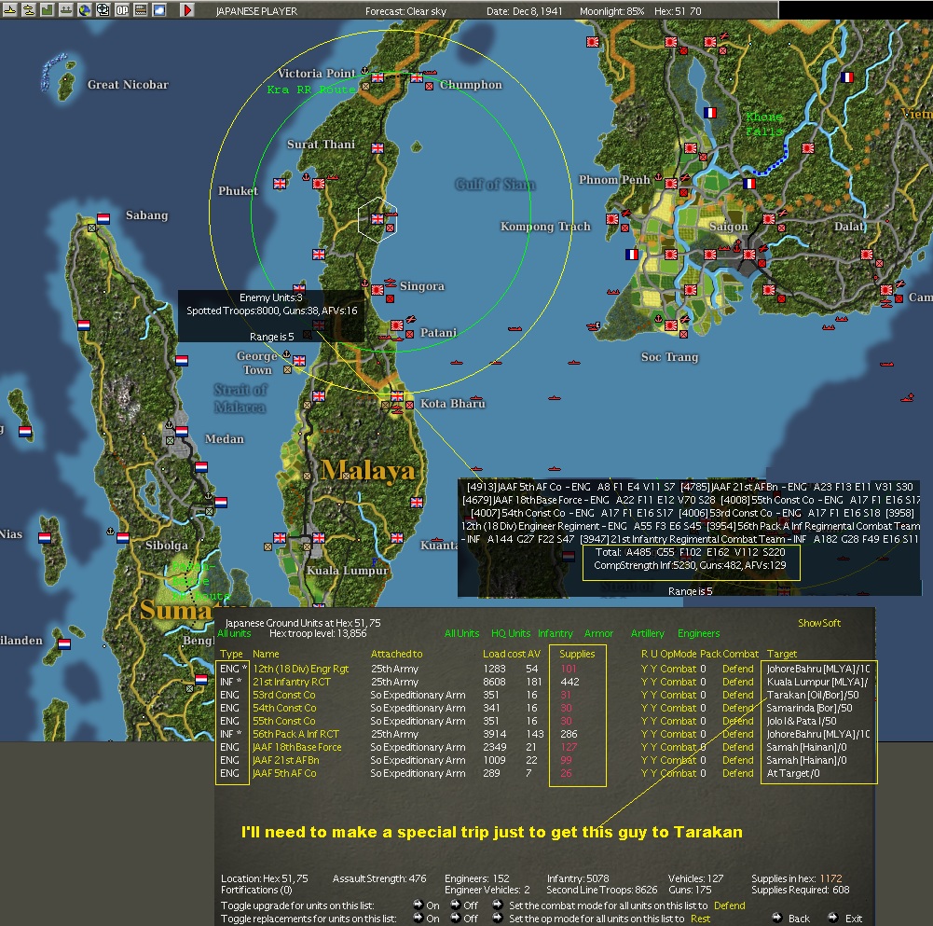Toggle Show Soft view
This screenshot has height=926, width=933.
point(818,623)
